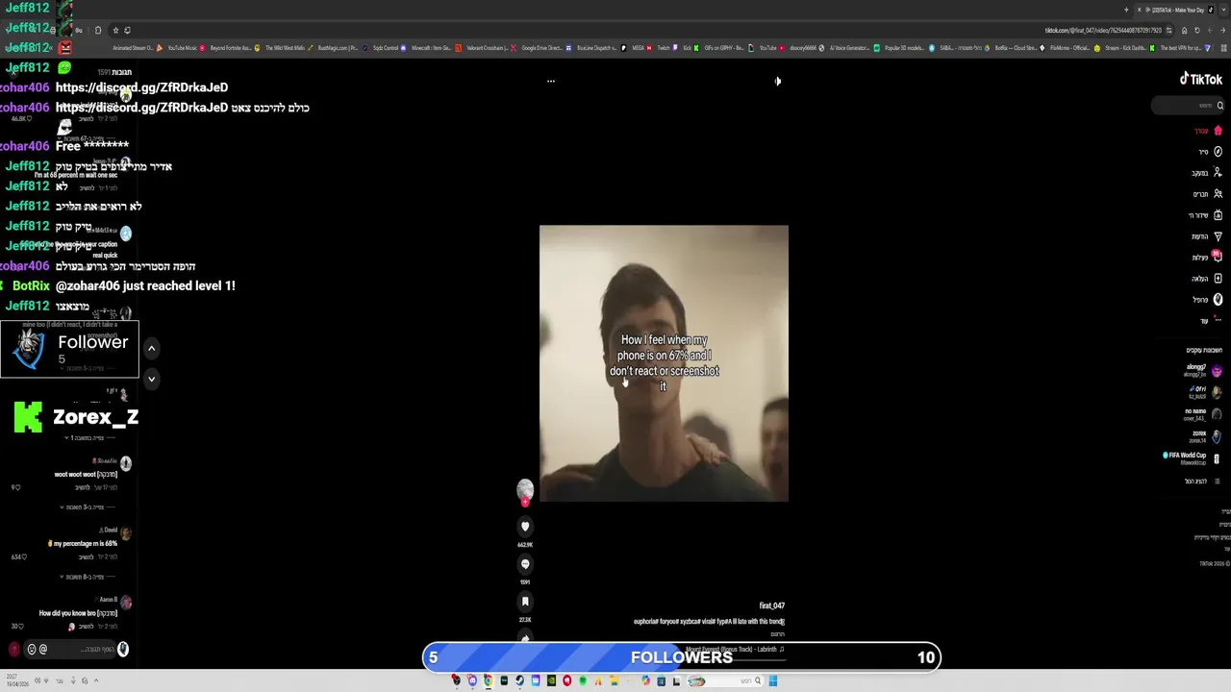
Task: Open Activity inbox icon with red badge
Action: [x=1218, y=257]
